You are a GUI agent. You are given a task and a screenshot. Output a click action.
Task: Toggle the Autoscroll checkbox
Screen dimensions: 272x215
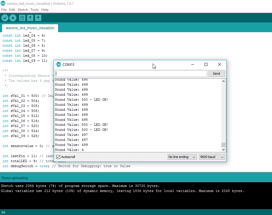(x=58, y=157)
